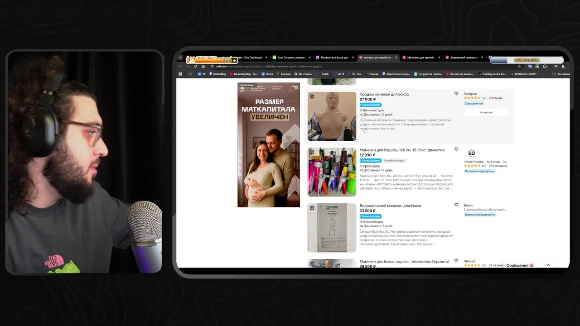The width and height of the screenshot is (580, 326).
Task: Open seller '«SportPanda» - Магазин' profile
Action: coord(486,161)
